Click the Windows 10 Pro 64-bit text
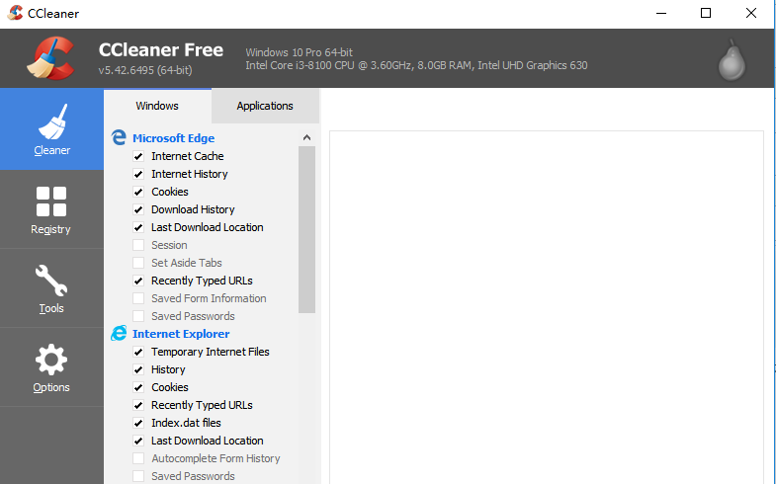Viewport: 776px width, 484px height. pyautogui.click(x=299, y=52)
